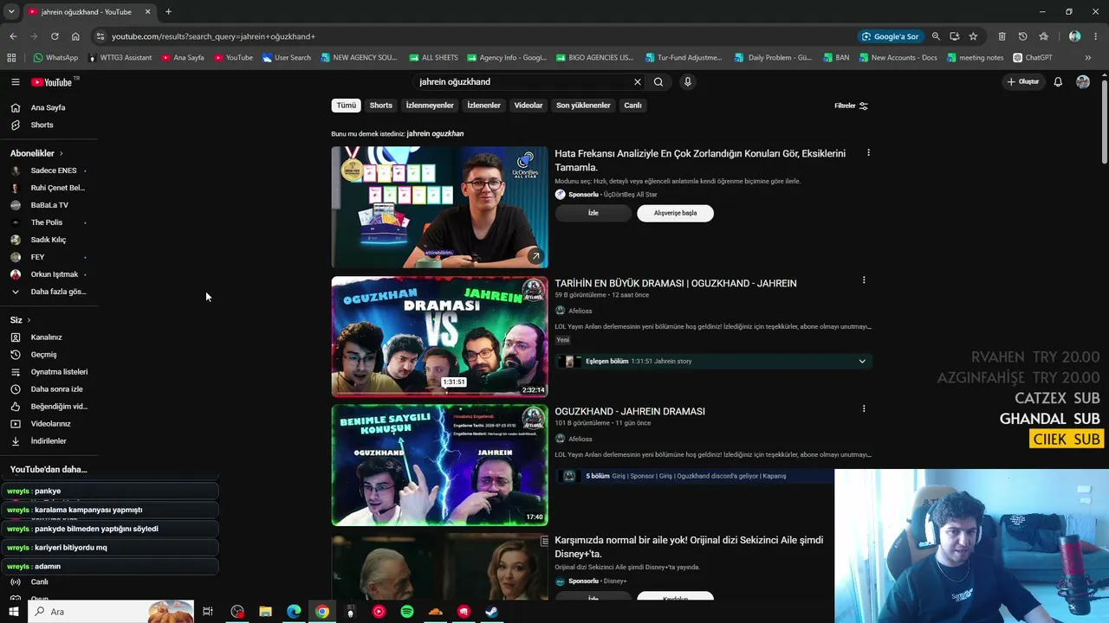Open the BENİMLE SAYGILI KONUŞUN thumbnail
Image resolution: width=1109 pixels, height=623 pixels.
(439, 465)
